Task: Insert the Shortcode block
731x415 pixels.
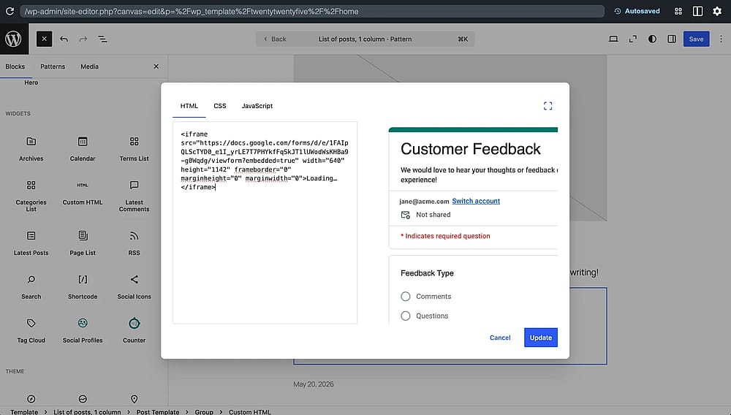Action: click(83, 286)
